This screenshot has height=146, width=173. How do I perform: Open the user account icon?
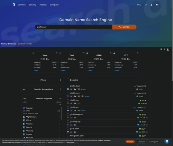point(152,5)
